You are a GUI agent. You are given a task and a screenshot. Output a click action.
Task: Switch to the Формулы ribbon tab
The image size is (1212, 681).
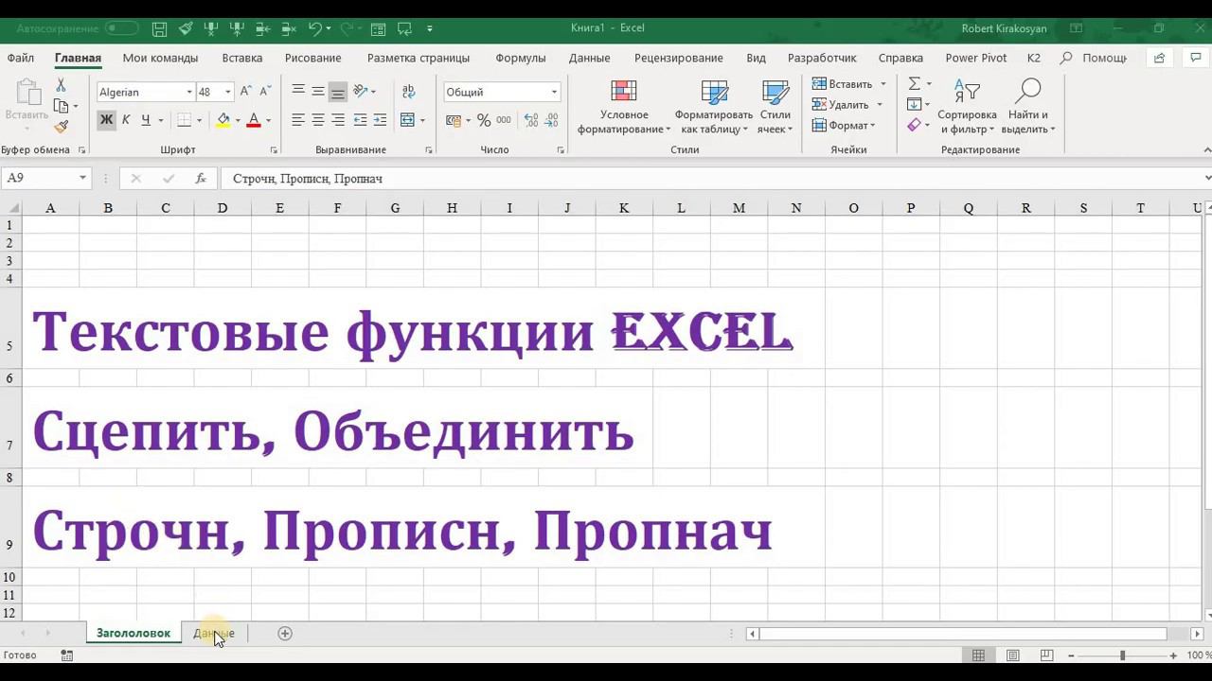tap(521, 58)
